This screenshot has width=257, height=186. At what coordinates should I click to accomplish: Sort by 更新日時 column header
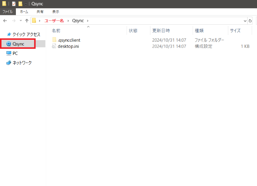click(x=161, y=31)
